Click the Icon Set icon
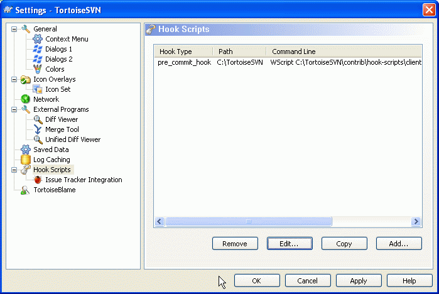The height and width of the screenshot is (294, 439). pos(38,89)
